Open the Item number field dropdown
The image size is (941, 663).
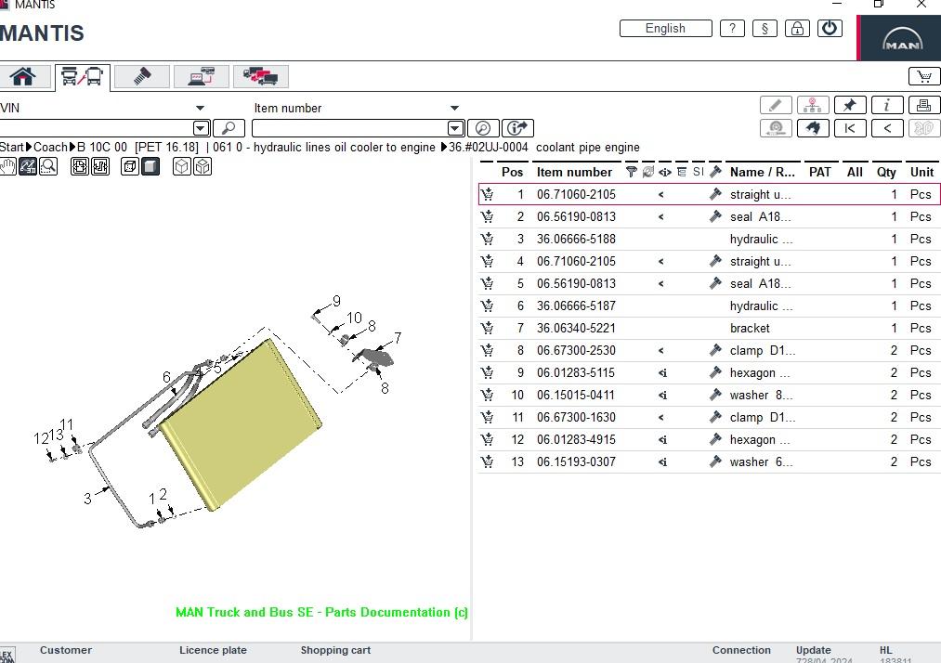[x=455, y=128]
